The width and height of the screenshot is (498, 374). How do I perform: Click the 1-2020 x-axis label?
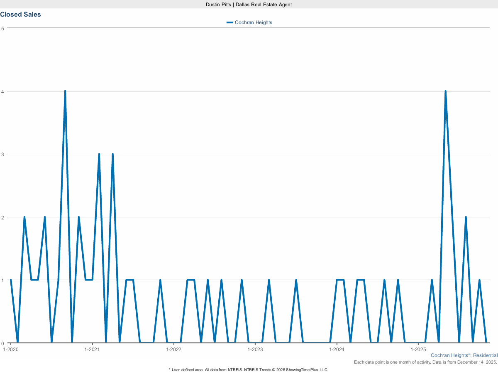[10, 349]
